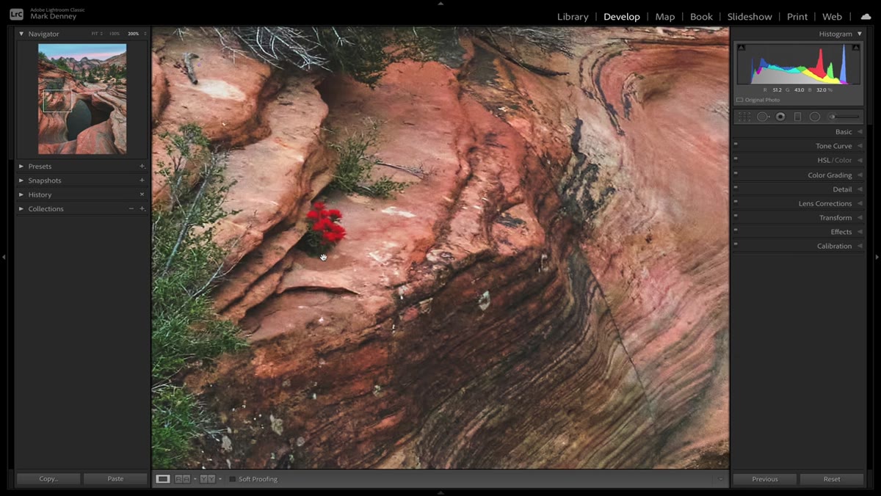Set Navigator zoom to 200%
Viewport: 881px width, 496px height.
(x=133, y=34)
